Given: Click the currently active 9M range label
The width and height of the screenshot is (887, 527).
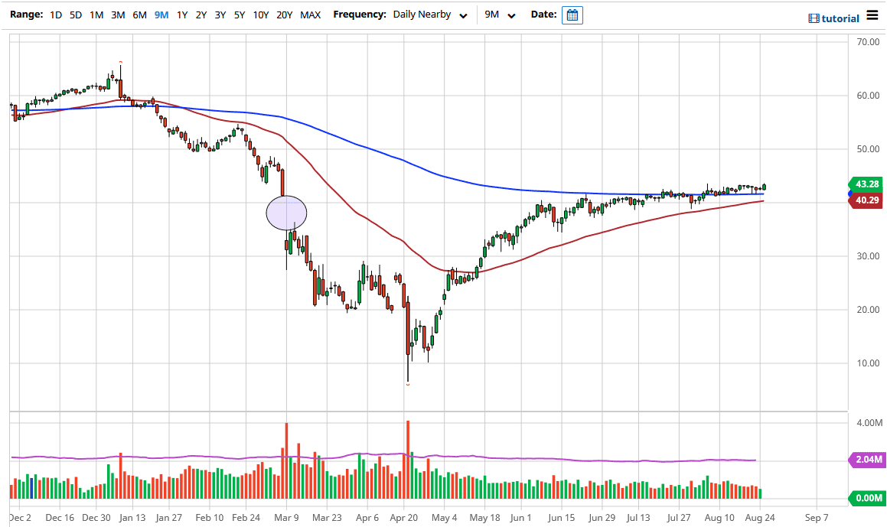Looking at the screenshot, I should pyautogui.click(x=159, y=15).
